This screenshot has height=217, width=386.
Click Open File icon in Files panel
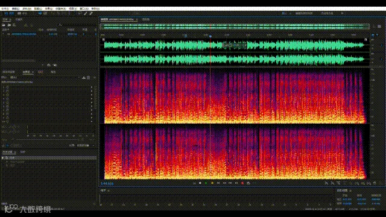4,25
